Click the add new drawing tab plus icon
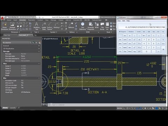The image size is (168, 126). point(35,35)
